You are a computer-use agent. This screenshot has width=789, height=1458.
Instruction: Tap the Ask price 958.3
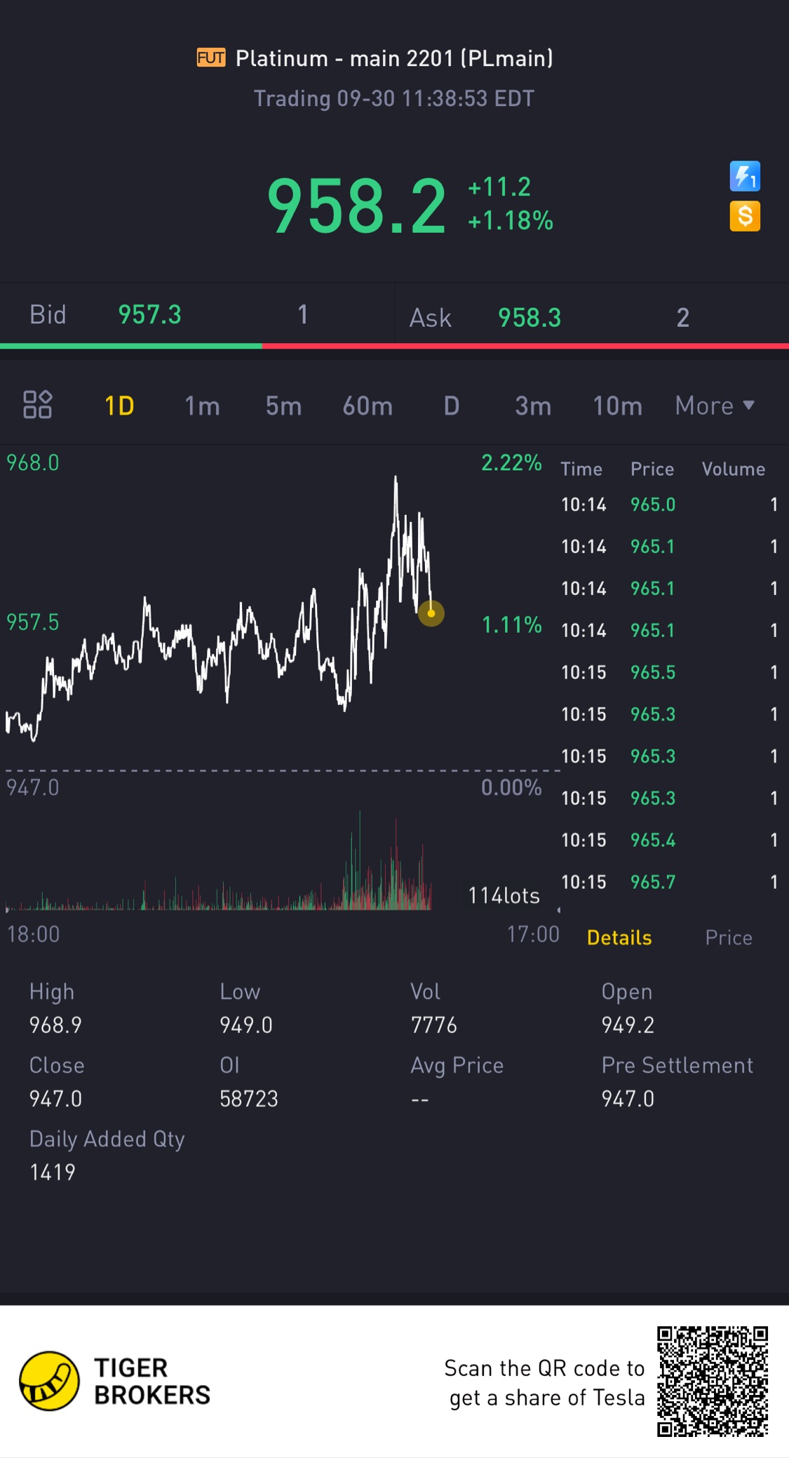coord(530,317)
